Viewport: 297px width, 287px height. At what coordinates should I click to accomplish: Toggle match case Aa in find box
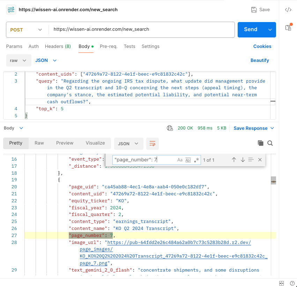pos(180,160)
